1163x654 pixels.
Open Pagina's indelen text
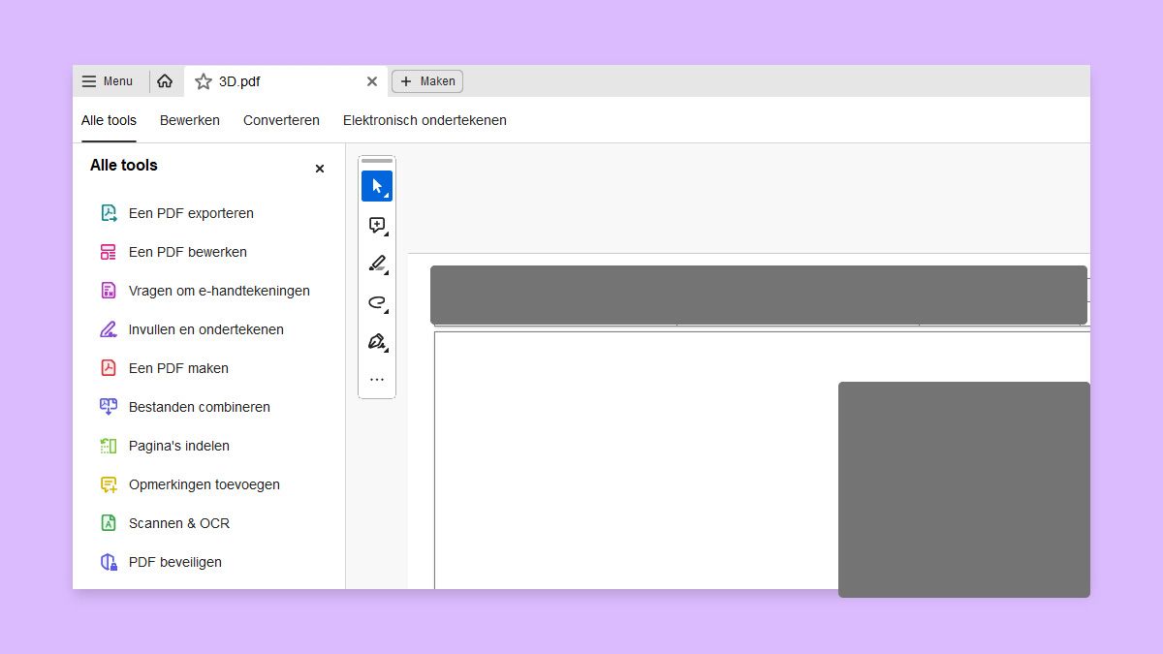[x=179, y=446]
